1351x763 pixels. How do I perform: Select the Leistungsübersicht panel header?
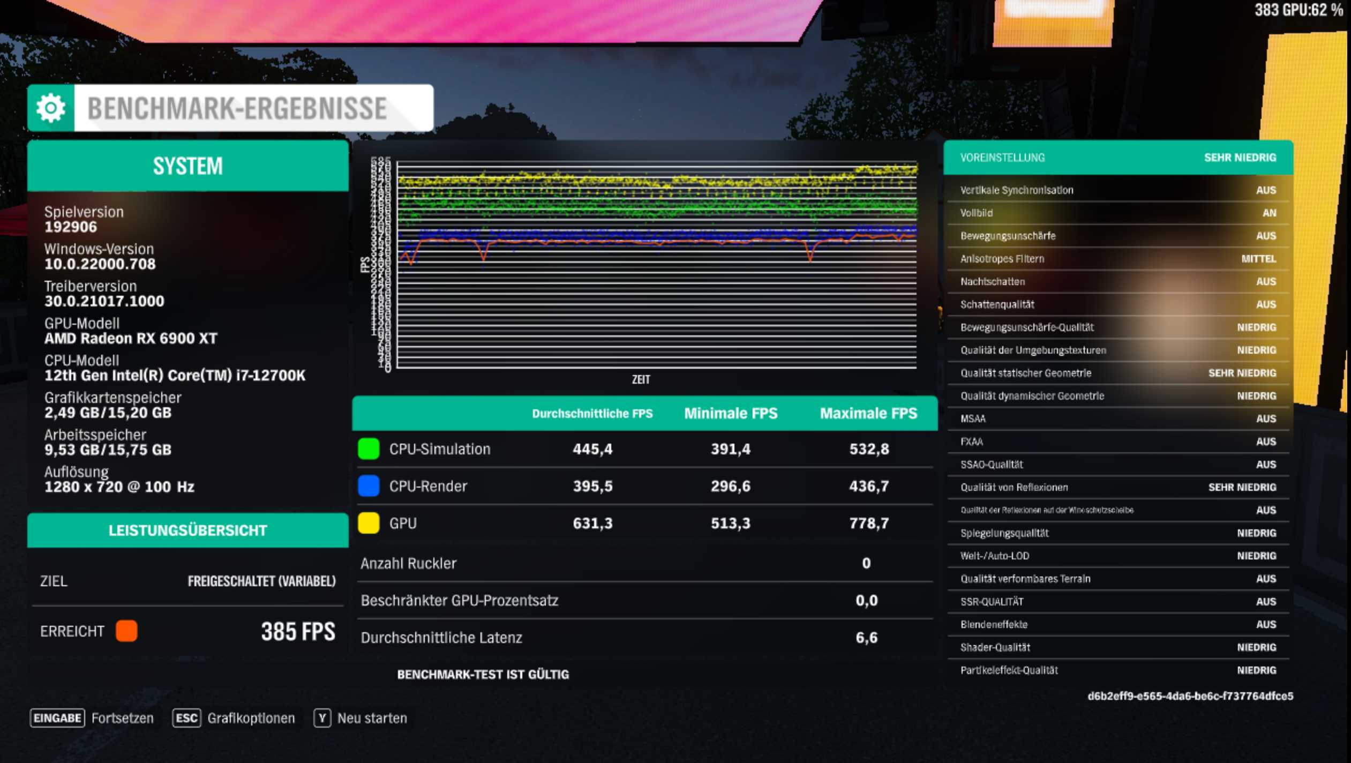point(187,530)
